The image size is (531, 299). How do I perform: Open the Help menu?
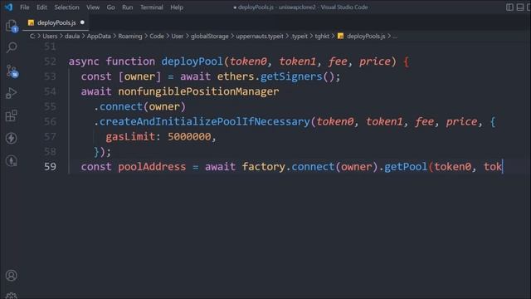click(177, 7)
